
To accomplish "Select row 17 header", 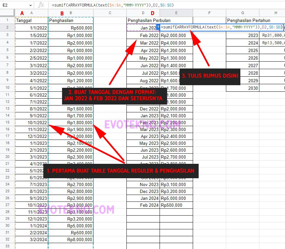I will [x=7, y=136].
